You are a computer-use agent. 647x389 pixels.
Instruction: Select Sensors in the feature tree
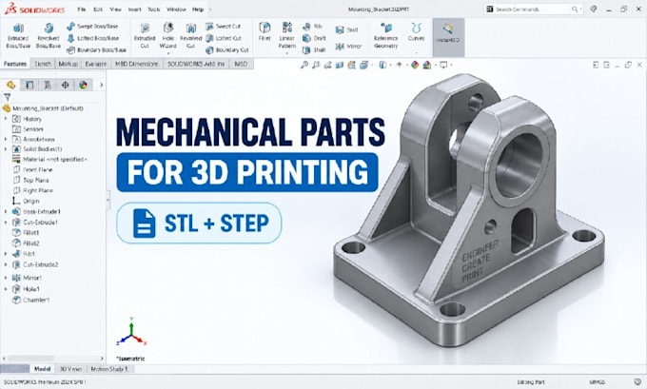[x=28, y=129]
